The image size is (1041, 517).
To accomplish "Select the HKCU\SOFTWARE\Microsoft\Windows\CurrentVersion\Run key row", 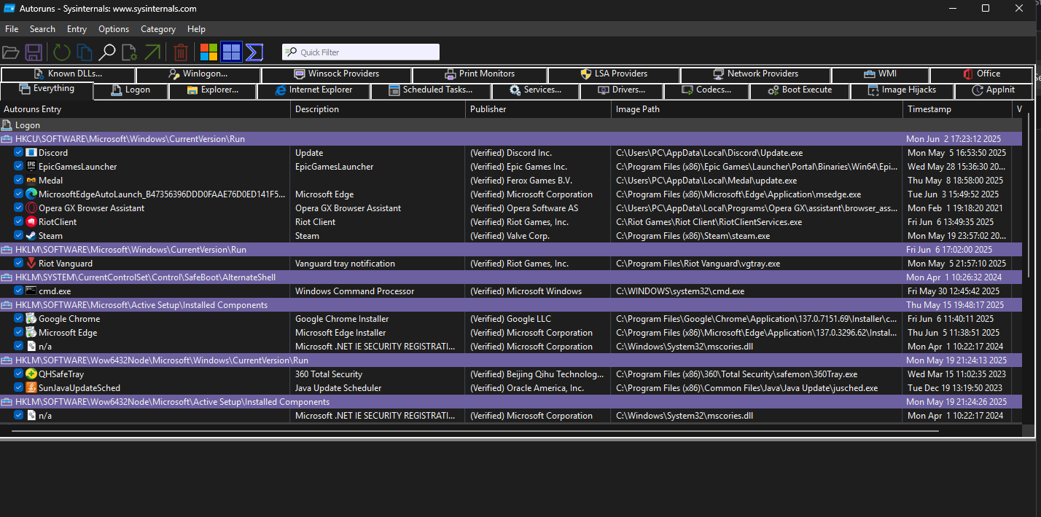I will 511,139.
